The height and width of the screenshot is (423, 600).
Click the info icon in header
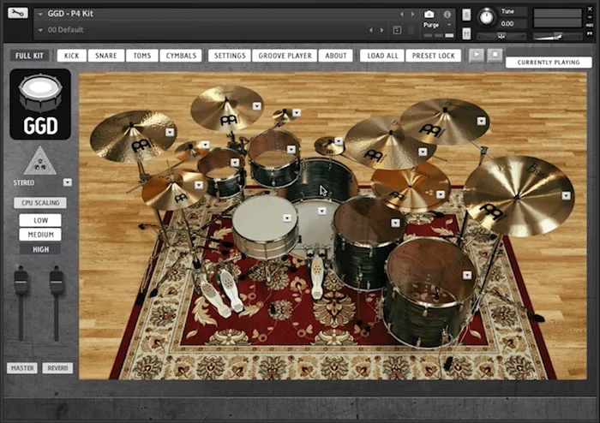click(447, 15)
